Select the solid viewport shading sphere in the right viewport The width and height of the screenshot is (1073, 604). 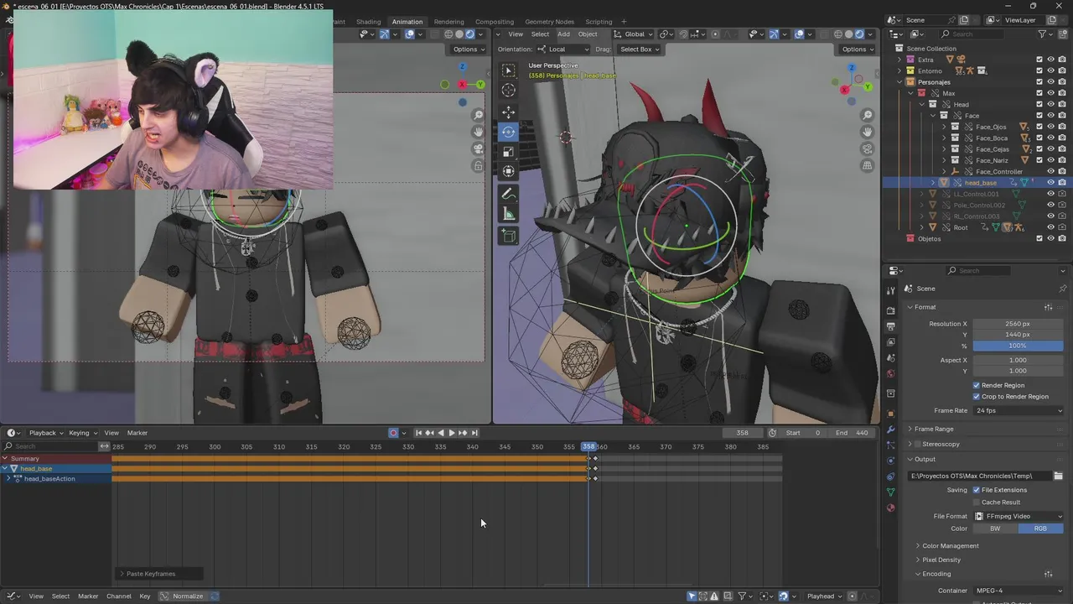tap(848, 34)
